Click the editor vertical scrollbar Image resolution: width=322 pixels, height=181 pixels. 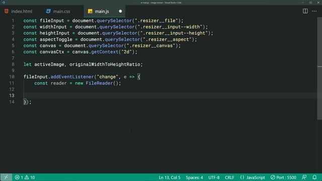319,68
